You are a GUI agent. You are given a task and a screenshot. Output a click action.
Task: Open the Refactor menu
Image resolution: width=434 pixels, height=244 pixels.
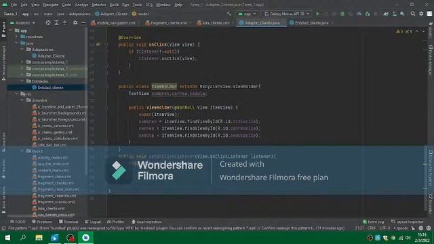click(99, 5)
